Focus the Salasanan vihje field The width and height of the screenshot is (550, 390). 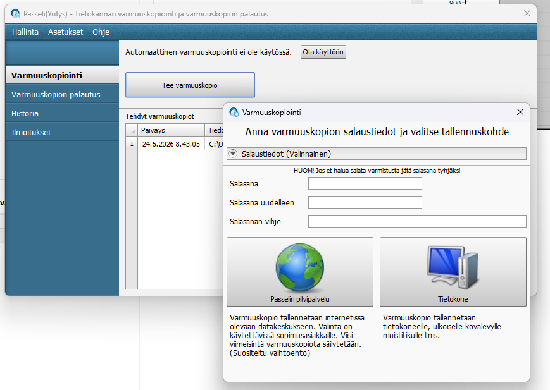coord(417,221)
